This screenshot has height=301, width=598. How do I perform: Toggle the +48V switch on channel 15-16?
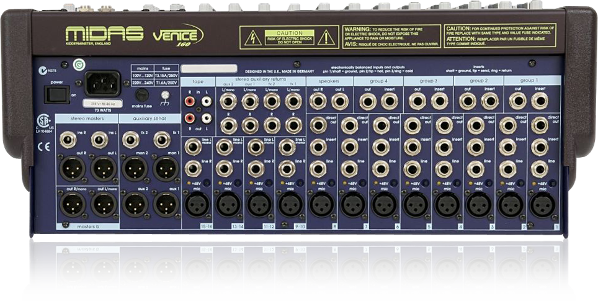pos(206,183)
